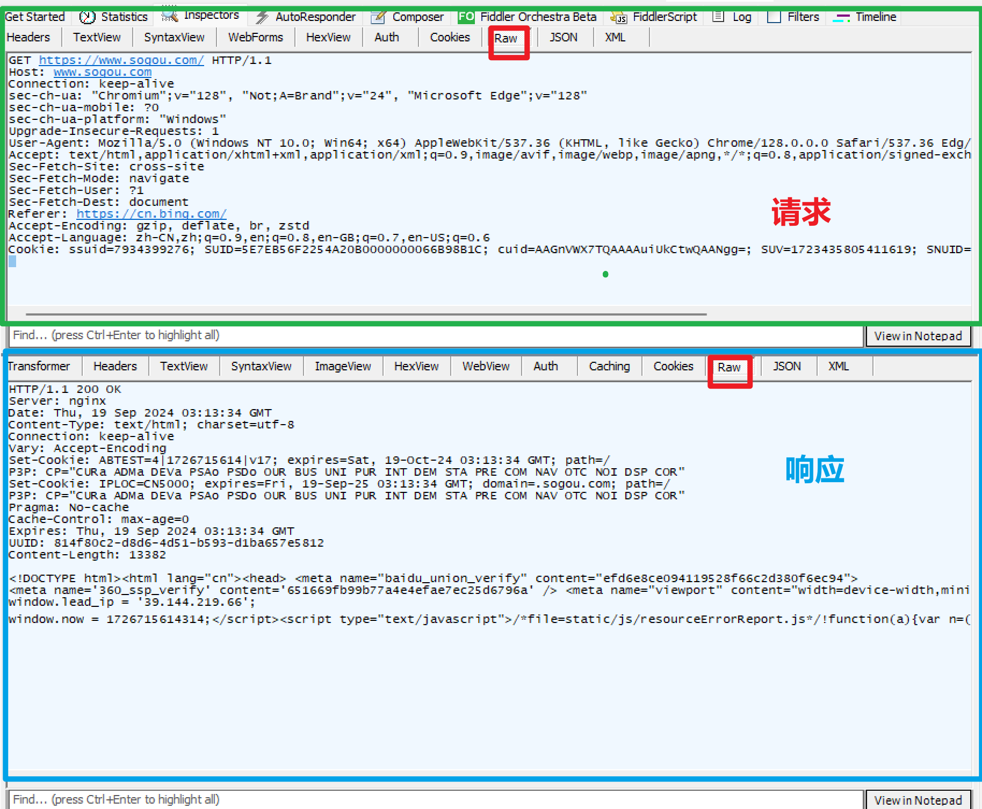Select the request SyntaxView tab
982x809 pixels.
(x=174, y=37)
